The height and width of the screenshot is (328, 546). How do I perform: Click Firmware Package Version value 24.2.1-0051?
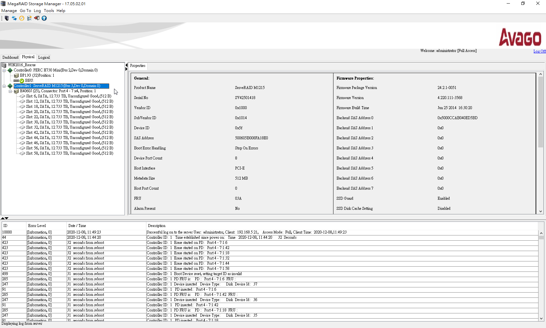click(447, 88)
